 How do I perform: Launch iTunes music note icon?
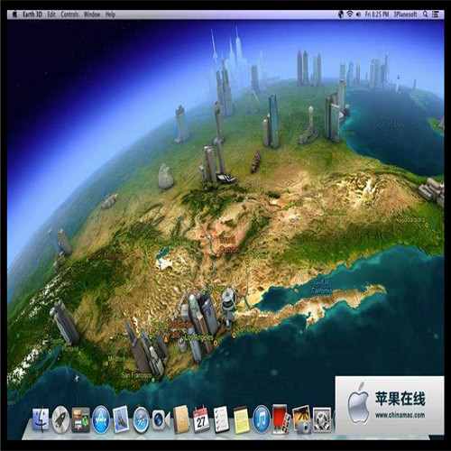click(261, 419)
